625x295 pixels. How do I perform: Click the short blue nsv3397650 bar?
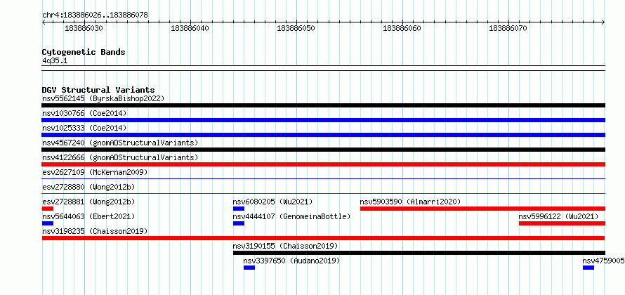(x=249, y=268)
